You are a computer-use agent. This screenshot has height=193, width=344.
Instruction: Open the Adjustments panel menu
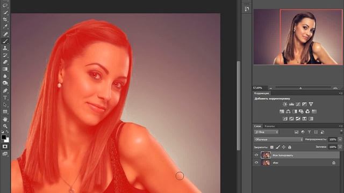[341, 93]
